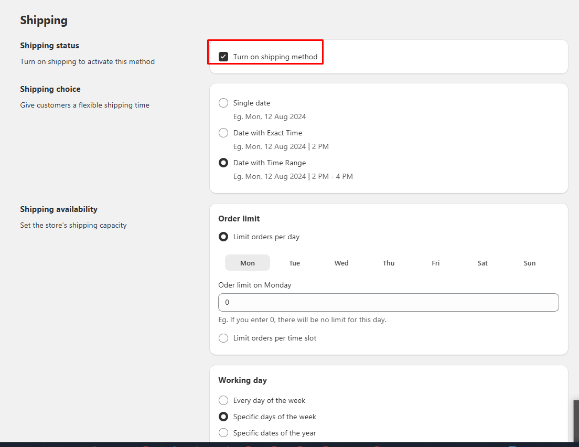Switch to the Sun day tab

(530, 263)
